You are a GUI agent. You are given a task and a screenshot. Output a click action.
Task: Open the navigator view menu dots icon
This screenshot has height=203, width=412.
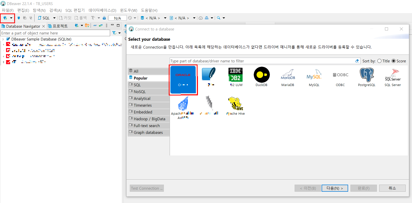pos(107,25)
